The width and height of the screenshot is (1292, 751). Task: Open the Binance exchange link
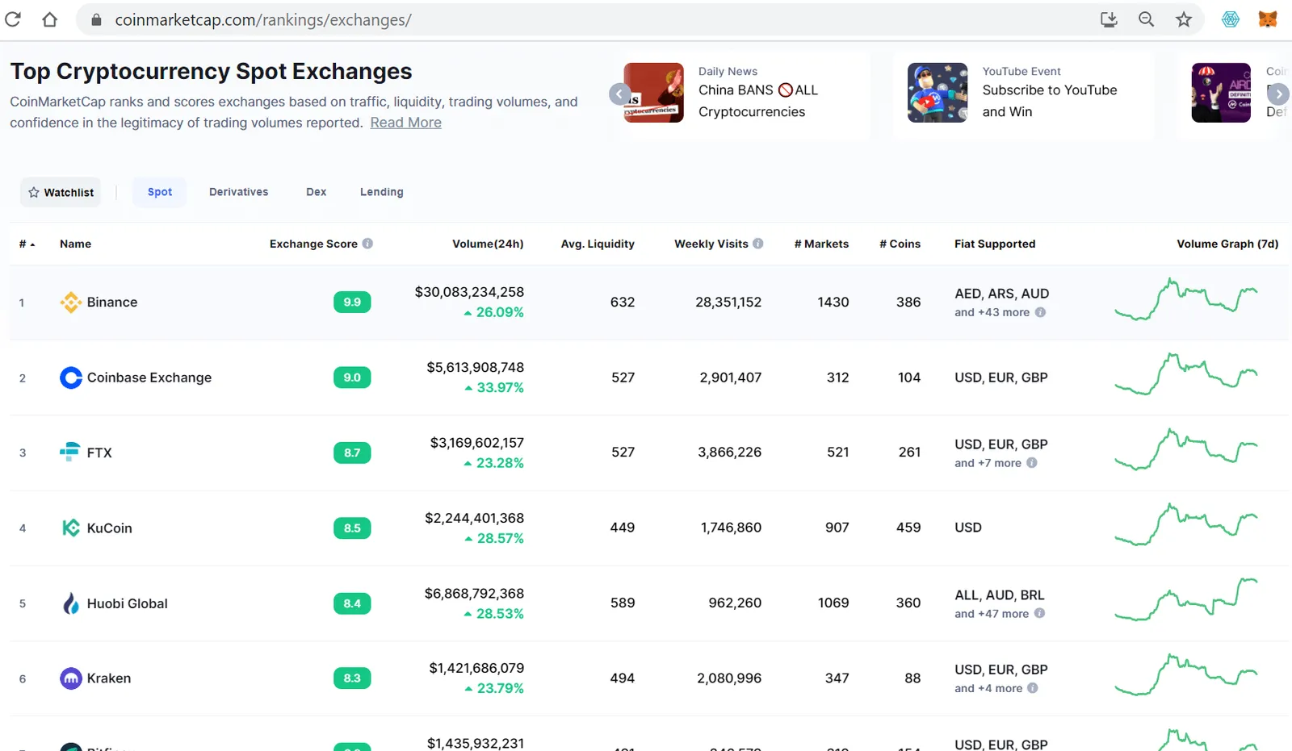(112, 302)
